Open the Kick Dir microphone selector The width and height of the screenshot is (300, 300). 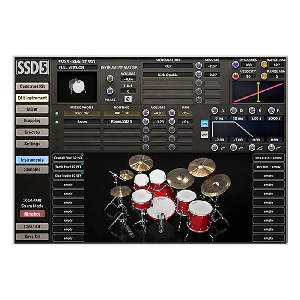[82, 113]
